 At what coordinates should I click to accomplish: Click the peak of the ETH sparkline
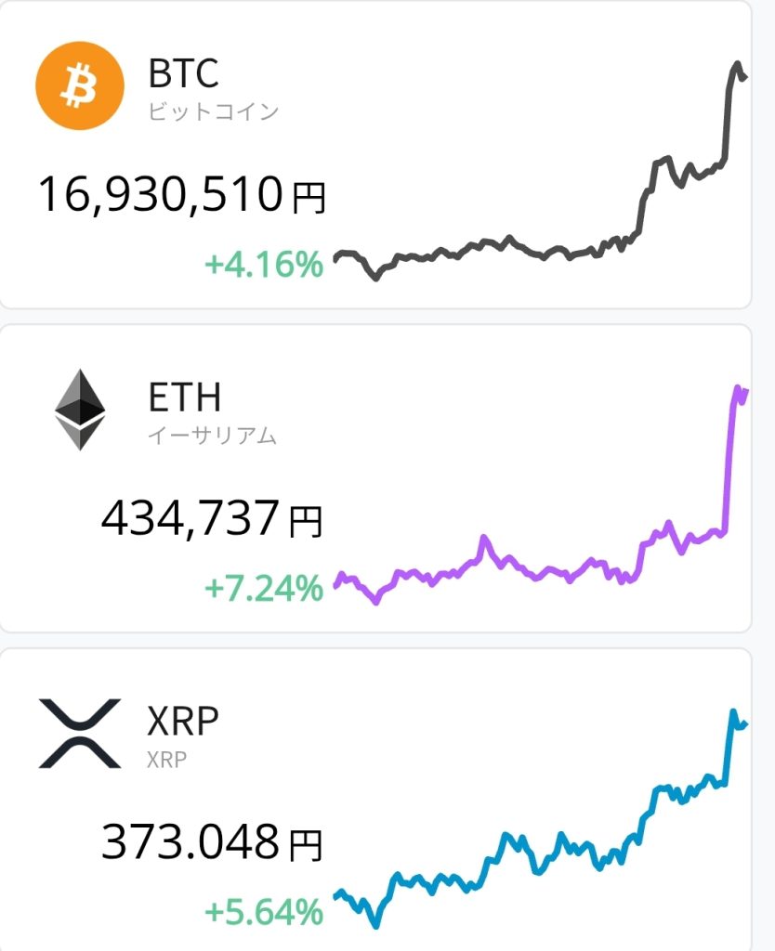click(x=738, y=388)
